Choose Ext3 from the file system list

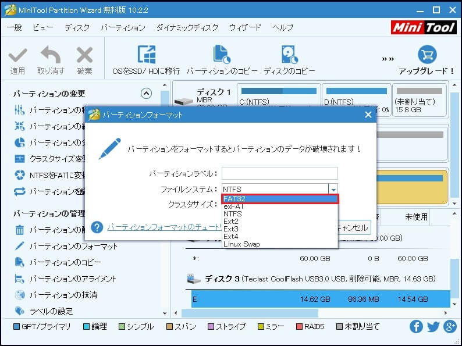[x=280, y=229]
